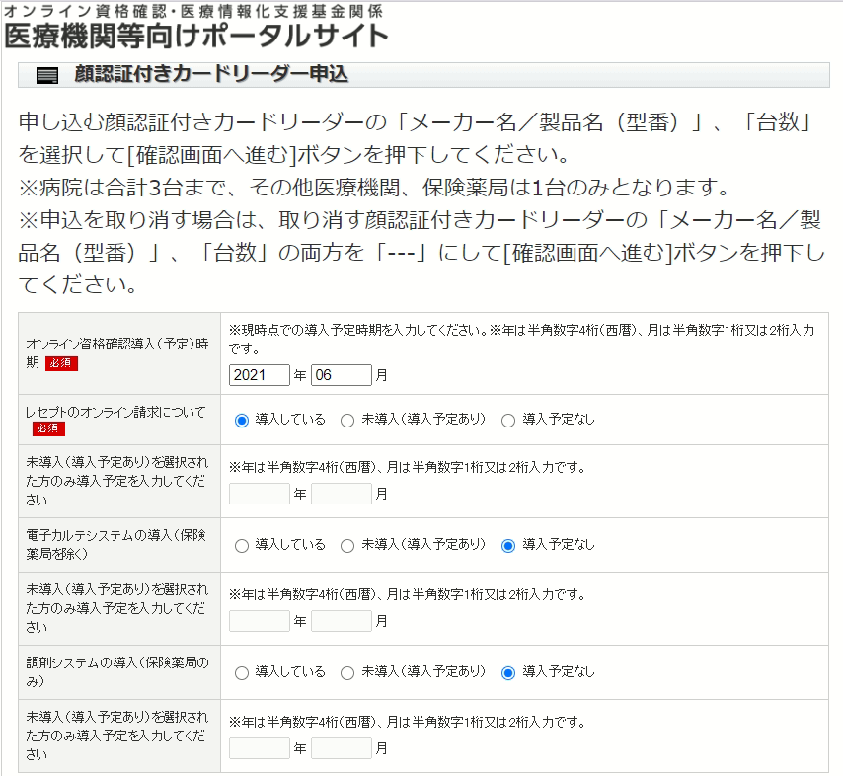
Task: Select 未導入(導入予定あり) for レセプトのオンライン請求
Action: (347, 420)
